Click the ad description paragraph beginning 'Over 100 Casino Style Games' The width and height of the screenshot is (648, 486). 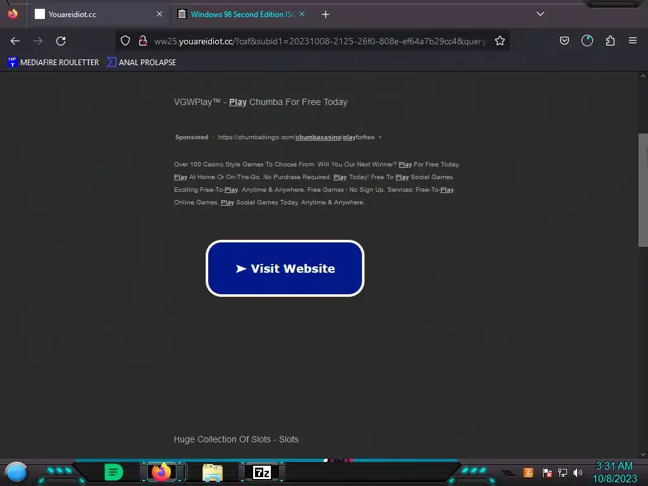(x=317, y=184)
